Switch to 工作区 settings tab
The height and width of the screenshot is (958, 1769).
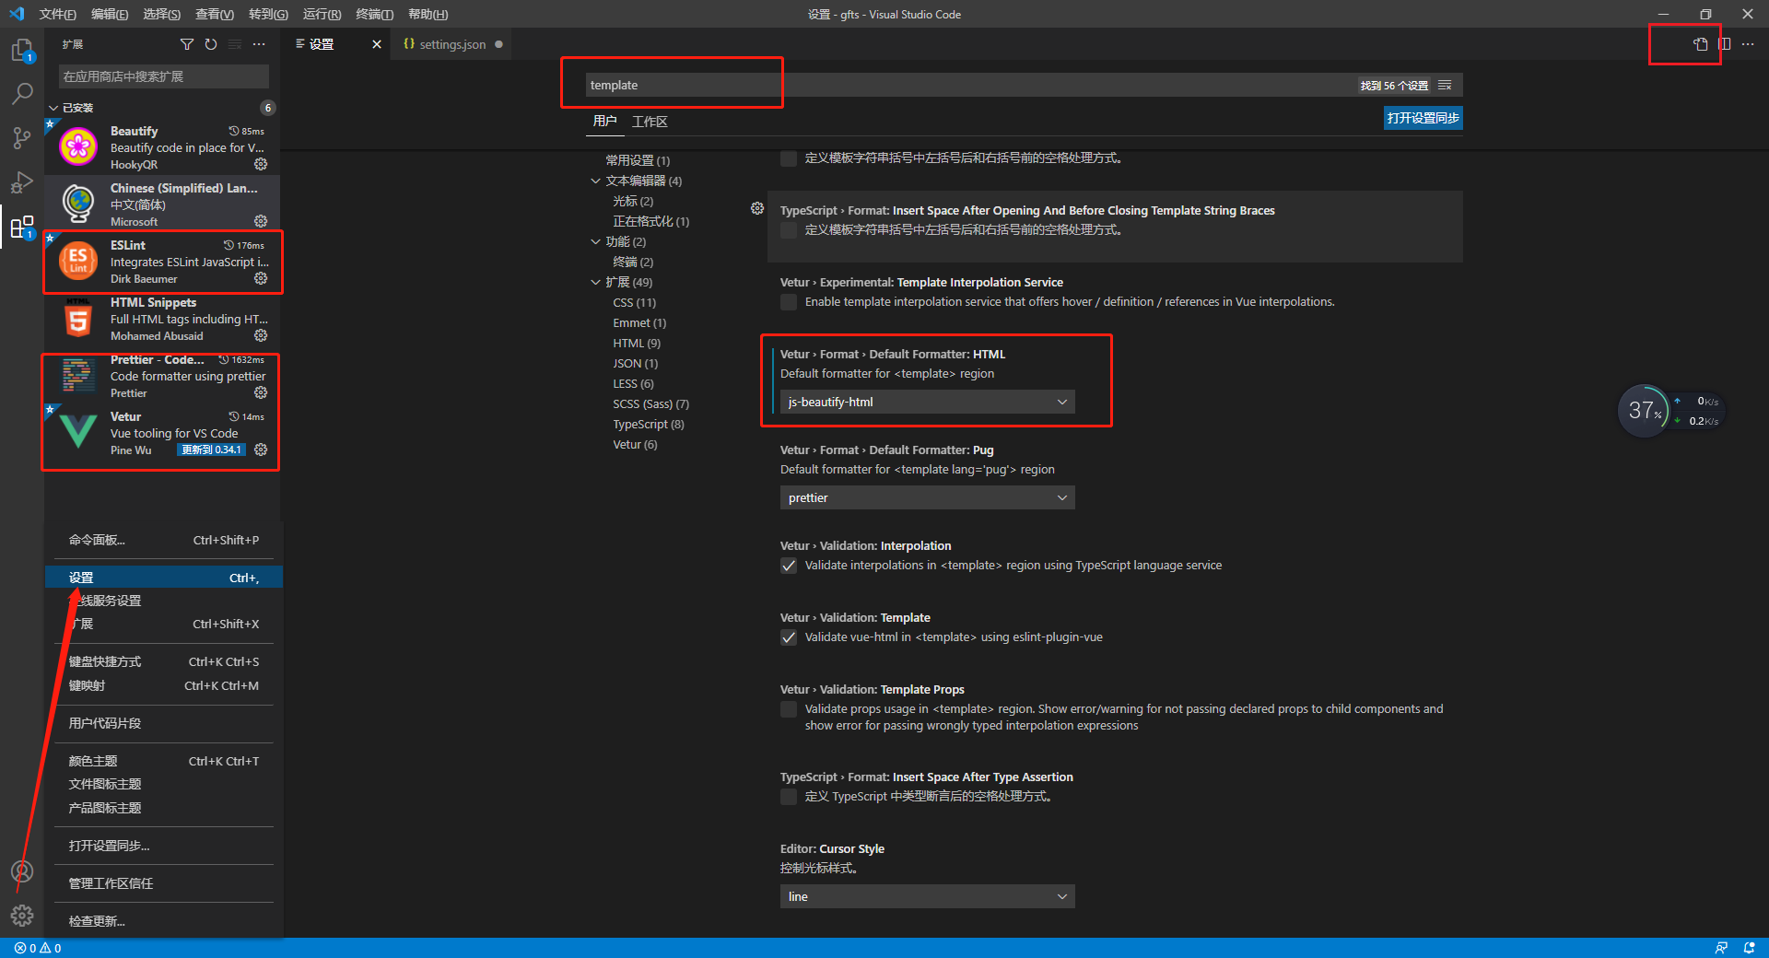(650, 122)
